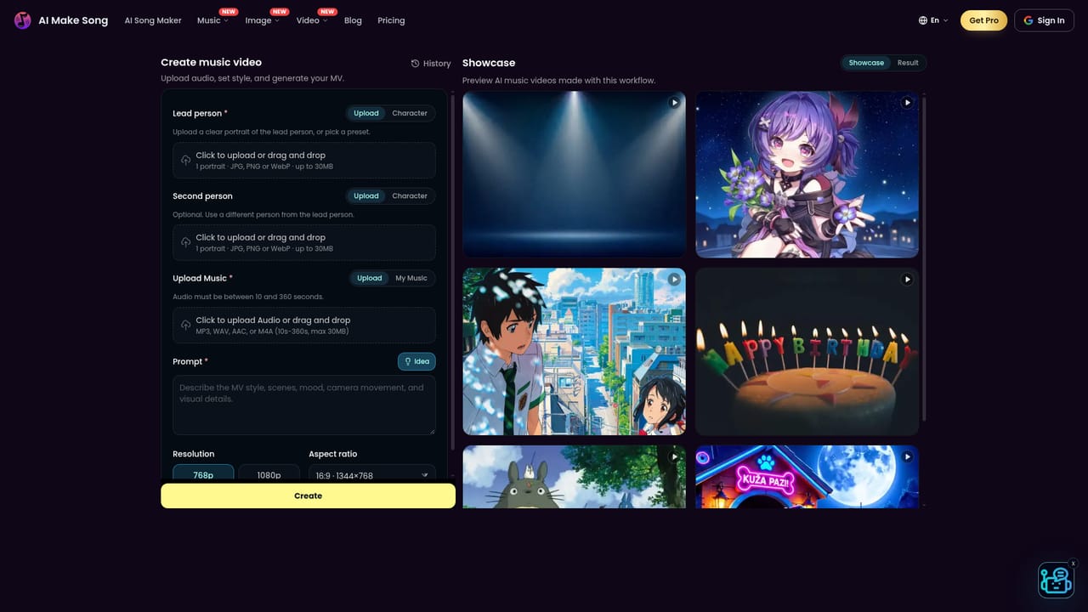Screen dimensions: 1088x612
Task: Play the Happy Birthday candles video
Action: point(907,279)
